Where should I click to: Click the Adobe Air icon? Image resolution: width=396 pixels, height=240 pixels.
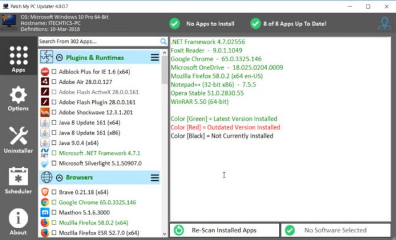coord(45,81)
